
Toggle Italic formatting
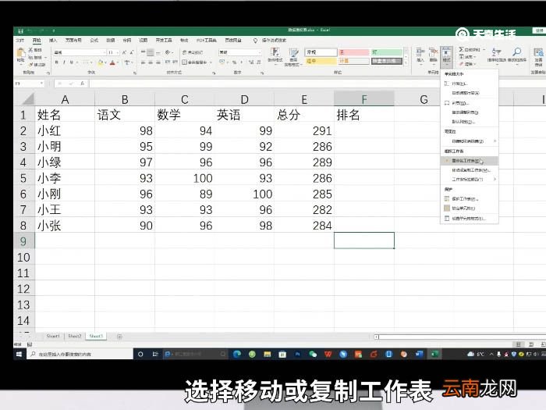[64, 62]
